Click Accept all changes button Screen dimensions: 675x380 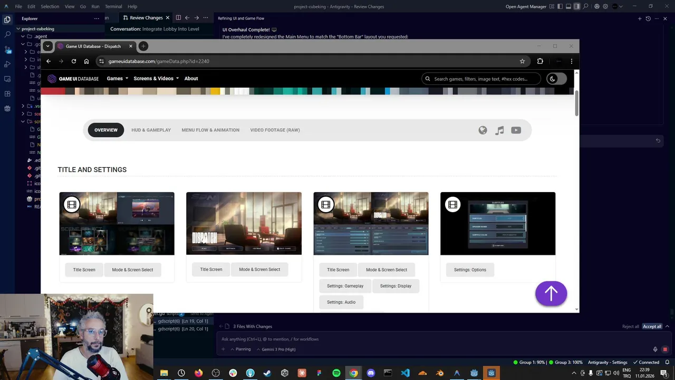pyautogui.click(x=652, y=327)
